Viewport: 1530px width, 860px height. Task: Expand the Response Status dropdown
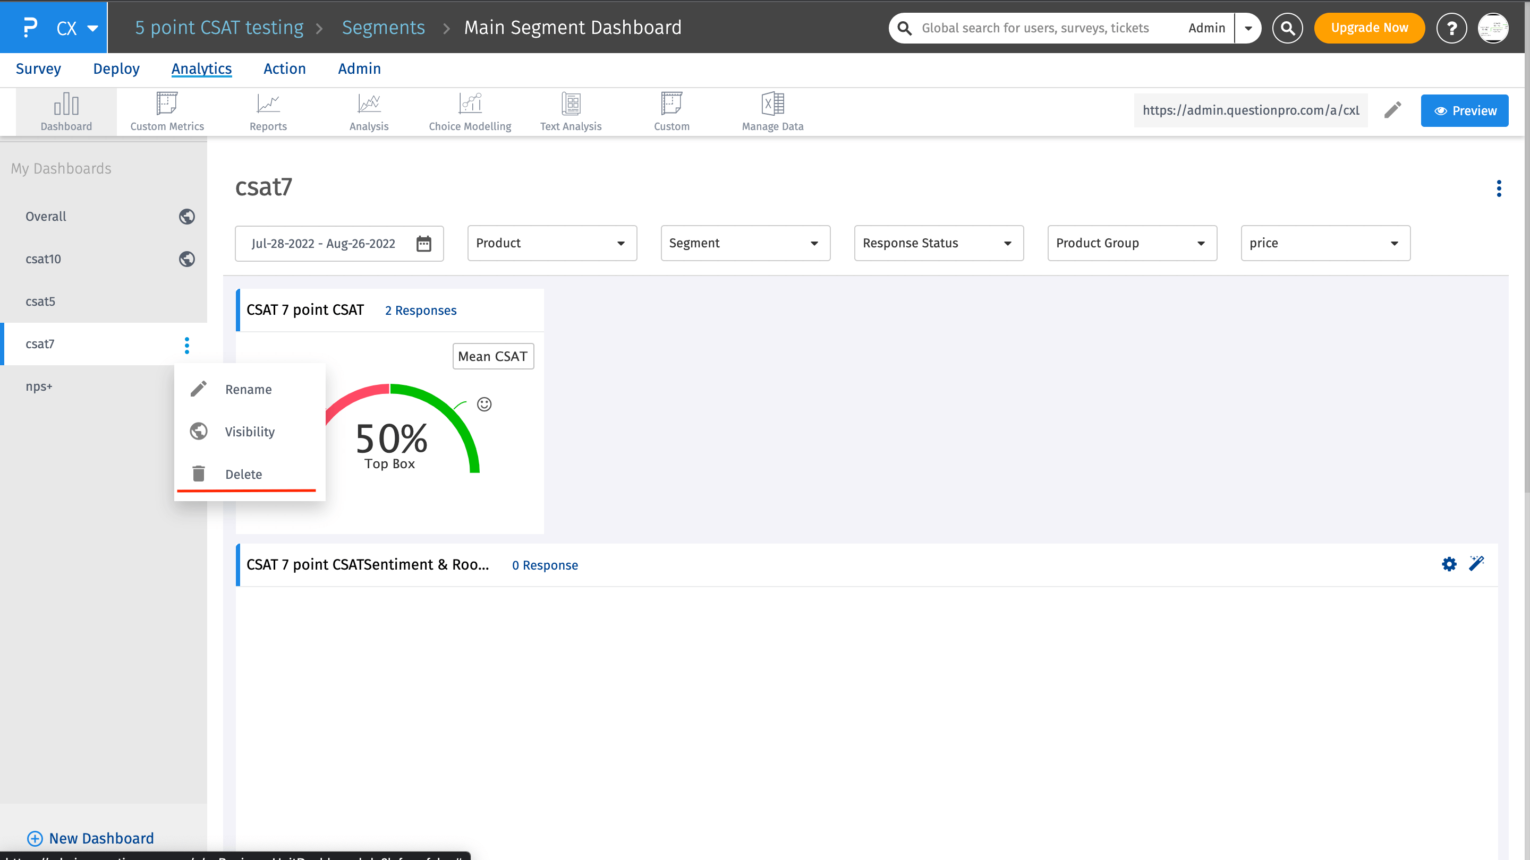[938, 243]
